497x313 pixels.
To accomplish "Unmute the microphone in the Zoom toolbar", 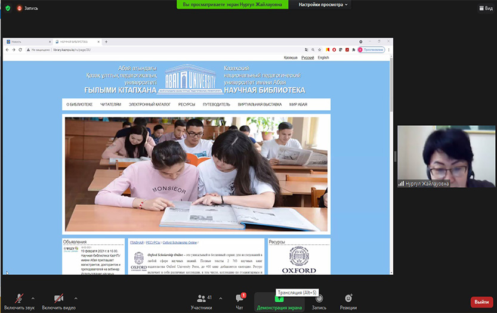I will click(19, 298).
